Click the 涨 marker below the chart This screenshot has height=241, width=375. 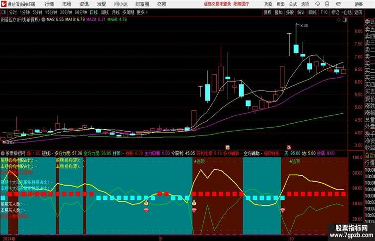point(289,147)
